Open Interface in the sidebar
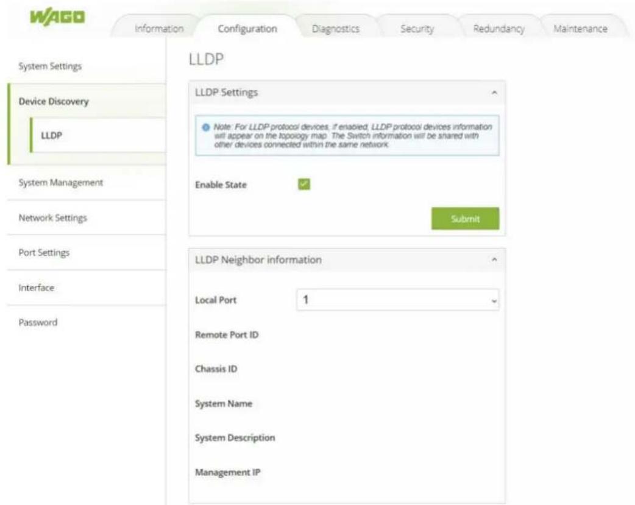Screen dimensions: 635x505 (87, 288)
